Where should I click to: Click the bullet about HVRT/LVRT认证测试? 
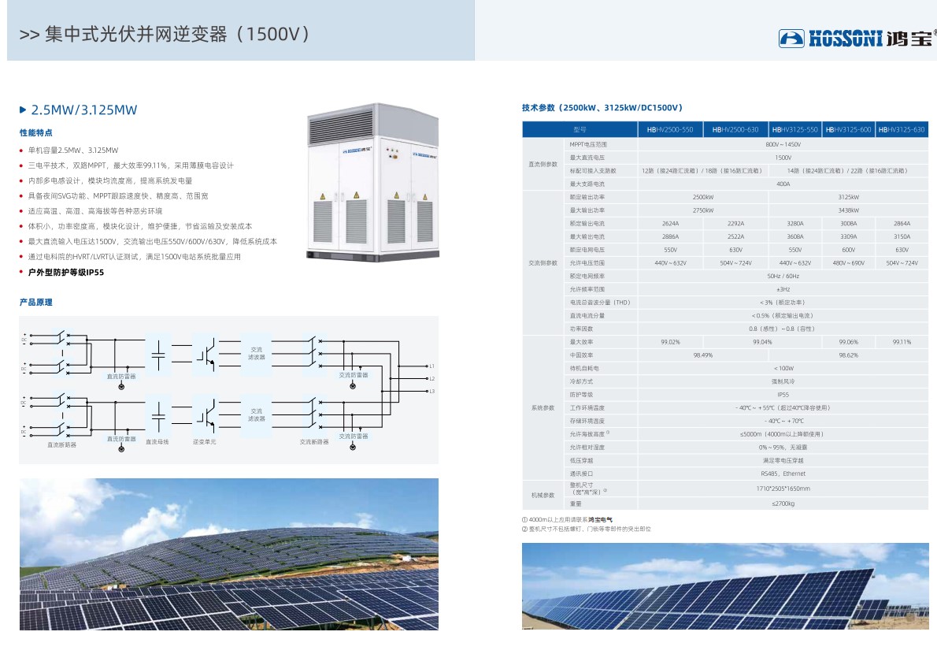tap(135, 257)
